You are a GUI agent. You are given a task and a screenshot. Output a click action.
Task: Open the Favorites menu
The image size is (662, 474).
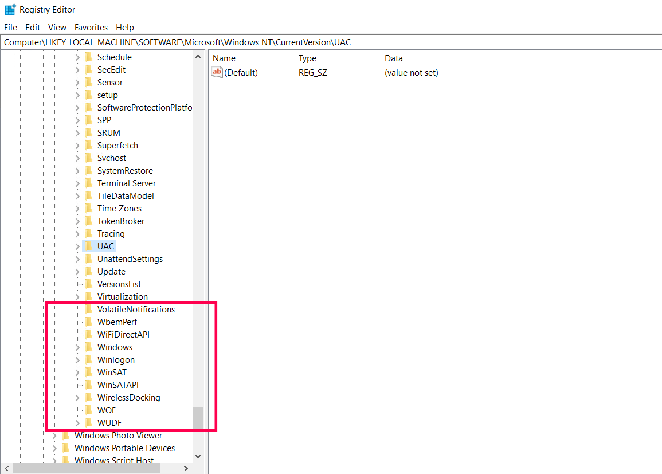tap(91, 28)
